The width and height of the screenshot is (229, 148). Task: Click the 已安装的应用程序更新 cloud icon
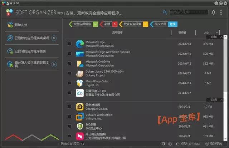10,51
